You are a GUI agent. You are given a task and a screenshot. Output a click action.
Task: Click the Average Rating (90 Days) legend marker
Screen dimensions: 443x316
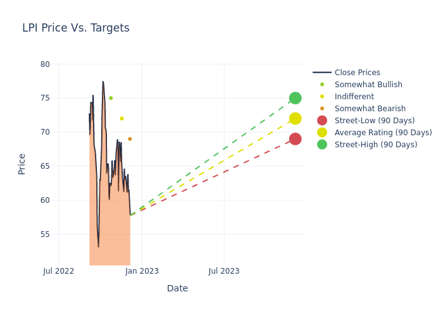coord(322,133)
